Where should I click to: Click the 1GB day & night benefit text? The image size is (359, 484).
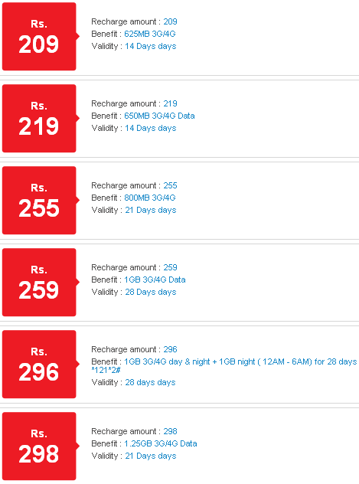tap(240, 361)
